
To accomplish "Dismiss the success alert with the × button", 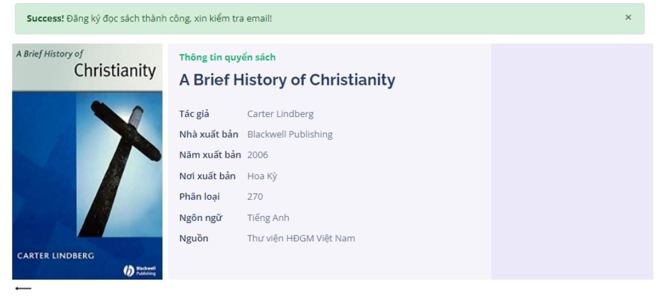I will [628, 18].
